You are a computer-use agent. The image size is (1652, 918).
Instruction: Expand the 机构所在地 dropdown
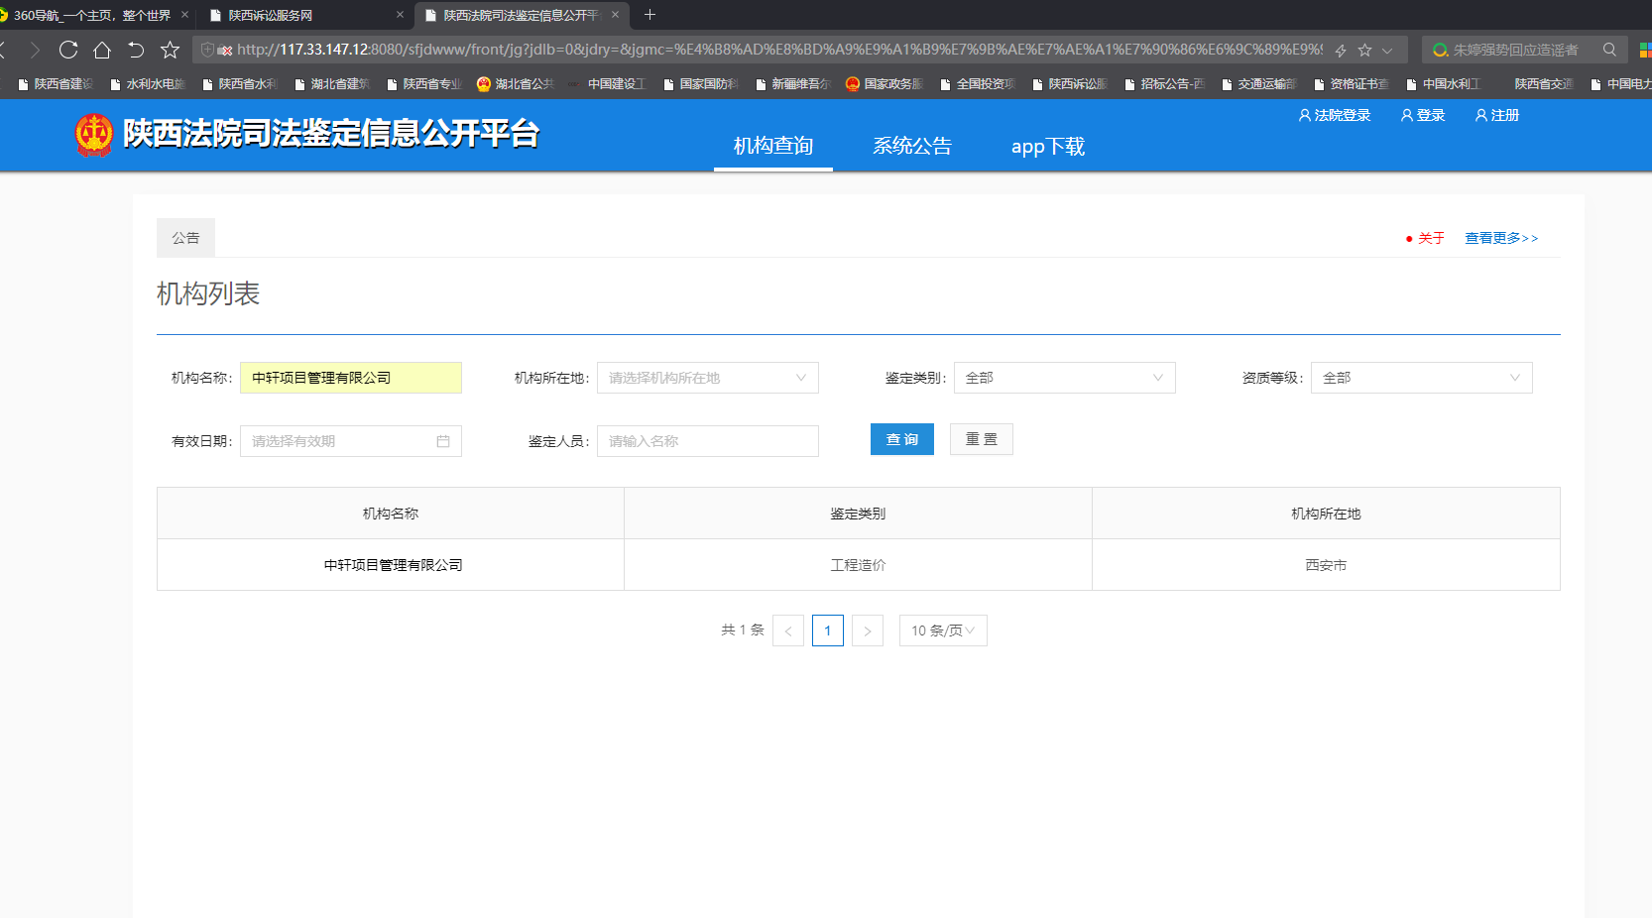pyautogui.click(x=707, y=378)
